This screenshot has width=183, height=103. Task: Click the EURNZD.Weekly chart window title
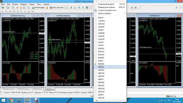click(x=63, y=16)
